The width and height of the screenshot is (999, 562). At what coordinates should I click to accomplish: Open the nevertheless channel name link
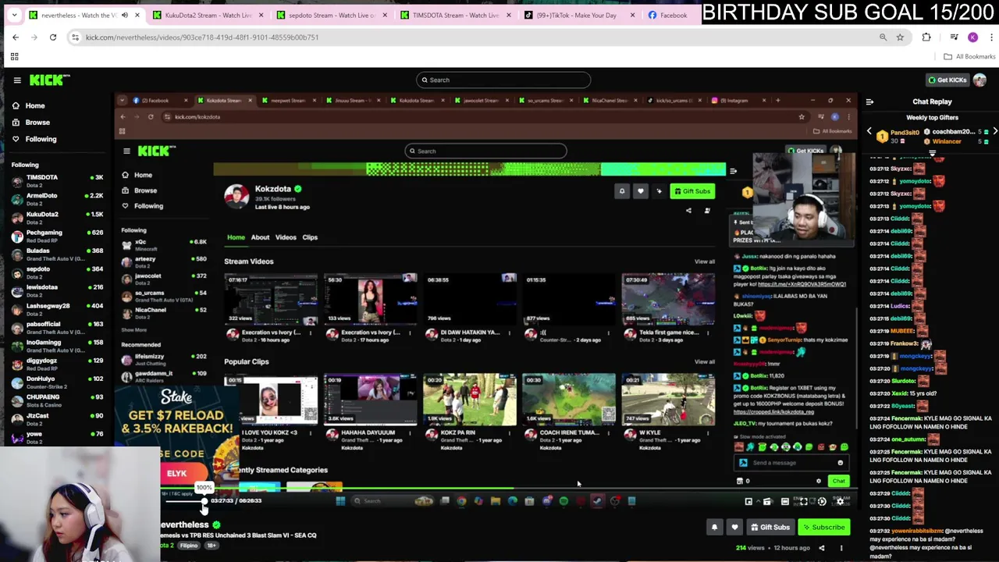point(185,525)
